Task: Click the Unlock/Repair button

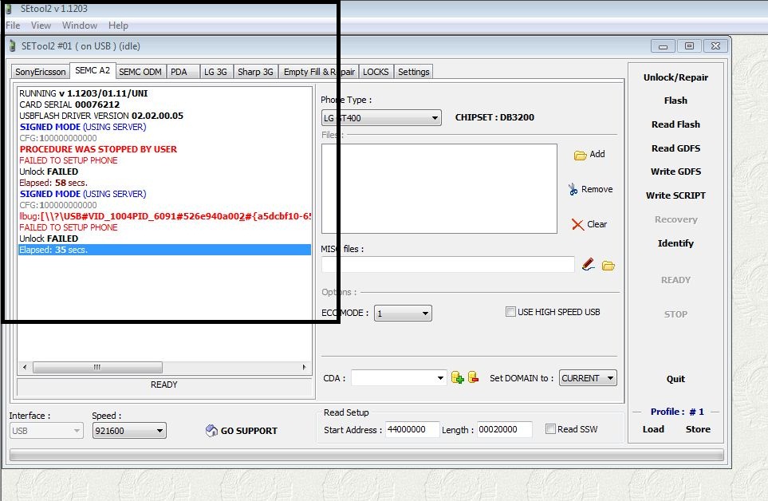Action: (x=675, y=77)
